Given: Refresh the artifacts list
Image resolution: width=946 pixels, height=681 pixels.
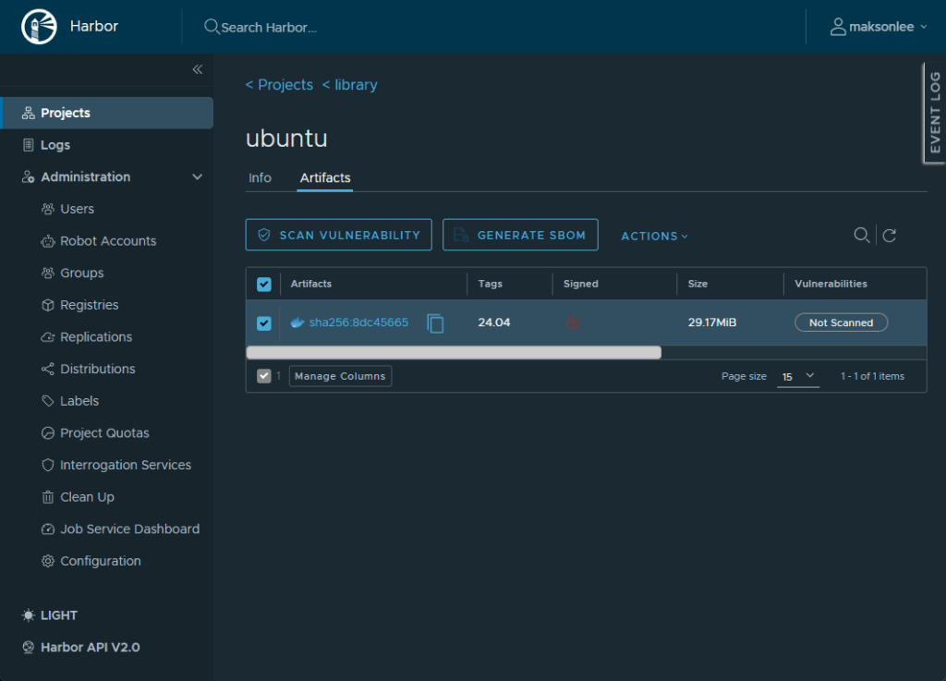Looking at the screenshot, I should 889,236.
